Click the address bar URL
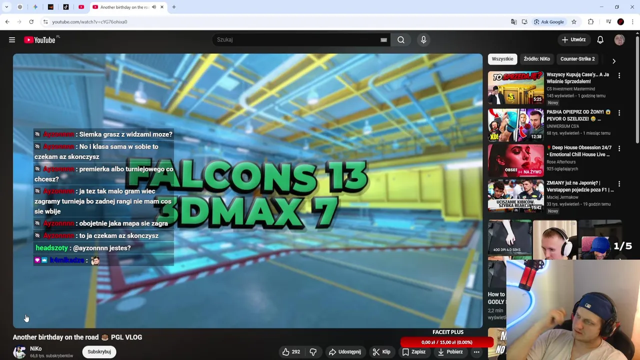 coord(89,22)
